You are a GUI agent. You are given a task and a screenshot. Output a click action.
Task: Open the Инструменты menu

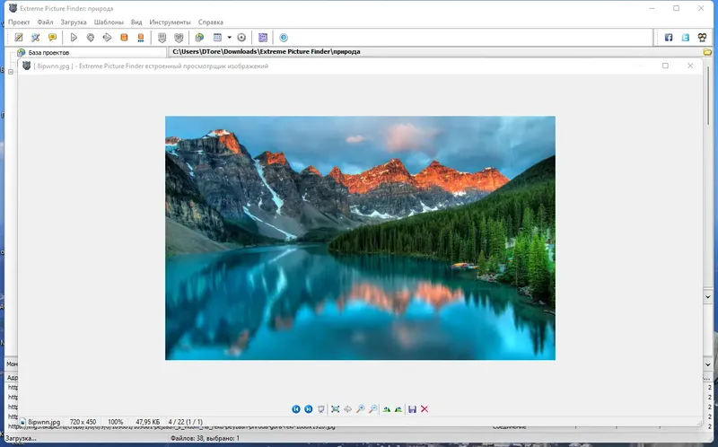(x=170, y=22)
